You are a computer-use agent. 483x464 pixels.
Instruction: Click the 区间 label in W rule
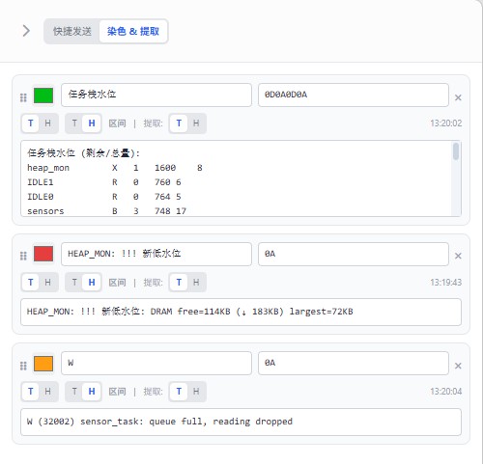pyautogui.click(x=117, y=392)
